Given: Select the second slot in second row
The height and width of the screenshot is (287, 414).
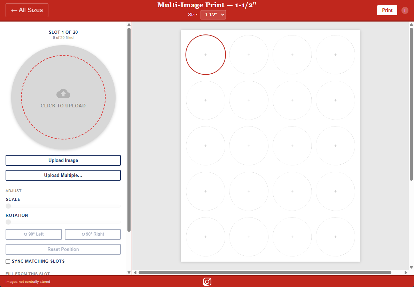Looking at the screenshot, I should (249, 100).
